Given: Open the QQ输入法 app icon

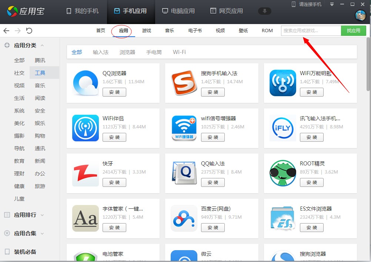Looking at the screenshot, I should (x=184, y=173).
